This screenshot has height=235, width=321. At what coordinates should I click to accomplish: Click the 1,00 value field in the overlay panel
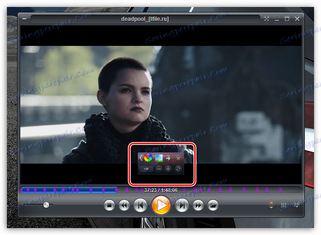tap(146, 169)
